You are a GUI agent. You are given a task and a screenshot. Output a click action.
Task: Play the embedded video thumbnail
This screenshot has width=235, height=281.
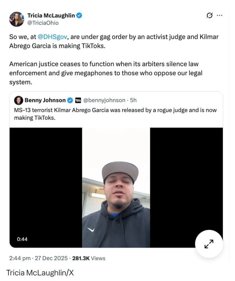116,187
